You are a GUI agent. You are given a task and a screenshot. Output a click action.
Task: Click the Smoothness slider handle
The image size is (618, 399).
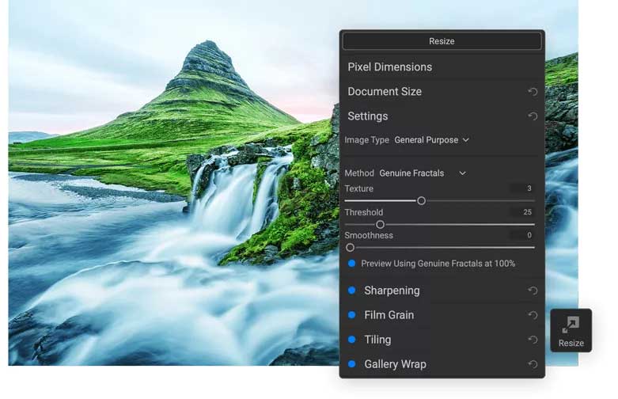click(350, 248)
